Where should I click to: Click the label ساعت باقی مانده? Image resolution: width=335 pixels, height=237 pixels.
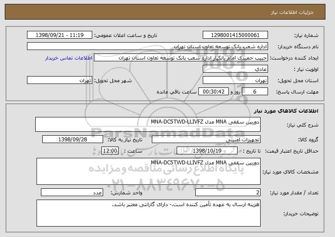177,92
